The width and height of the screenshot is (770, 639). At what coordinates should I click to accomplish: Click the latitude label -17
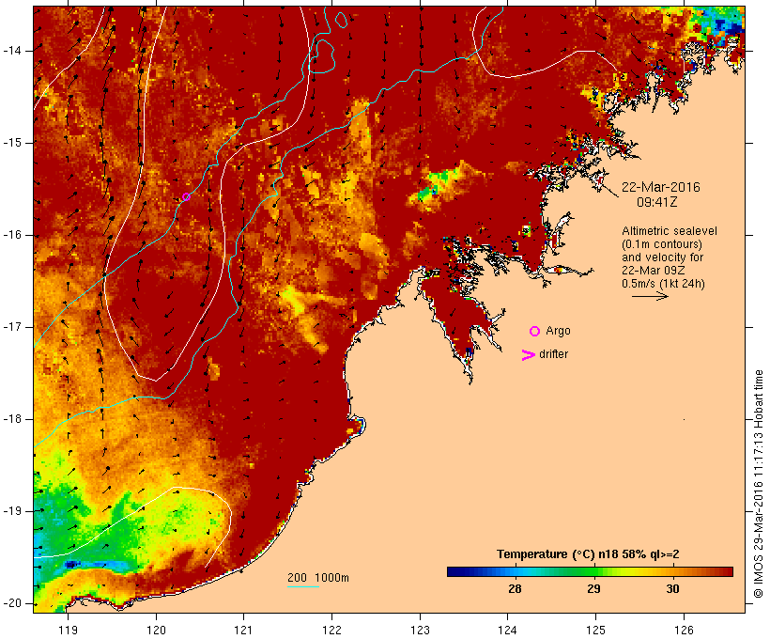click(12, 327)
